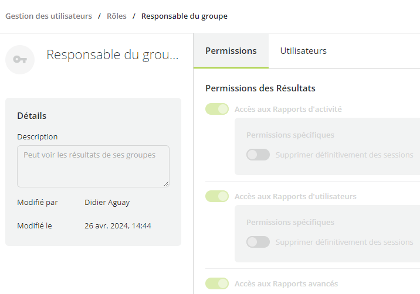Click the Permissions des Résultats heading
The image size is (420, 294).
tap(260, 88)
